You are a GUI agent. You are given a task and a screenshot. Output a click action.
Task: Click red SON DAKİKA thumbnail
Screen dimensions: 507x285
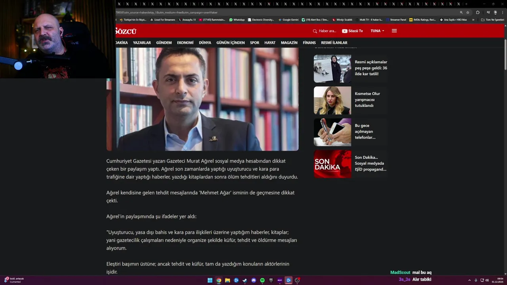(x=332, y=164)
